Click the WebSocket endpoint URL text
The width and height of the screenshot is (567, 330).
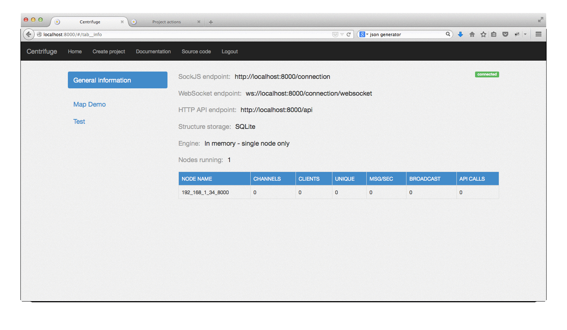[x=309, y=93]
